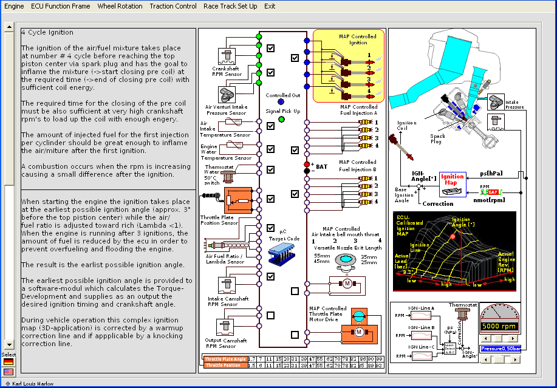
Task: Click the "© Karl Louis Harlow" status text
Action: click(30, 384)
